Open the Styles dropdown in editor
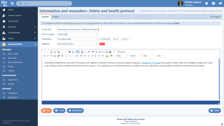This screenshot has width=224, height=126. click(x=121, y=56)
